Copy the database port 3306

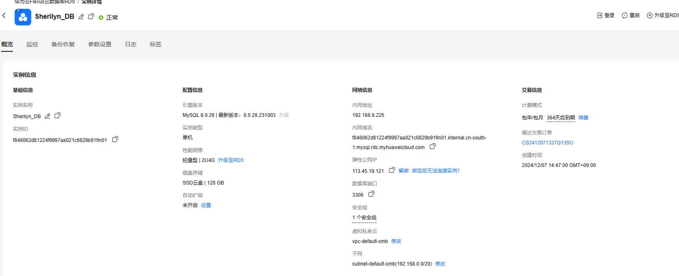(371, 194)
